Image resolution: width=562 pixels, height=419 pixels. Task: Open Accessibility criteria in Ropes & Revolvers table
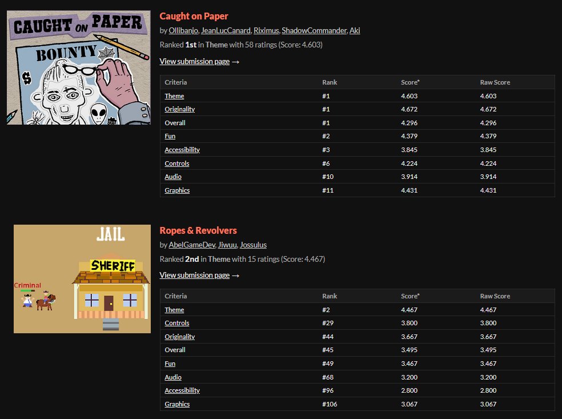[x=182, y=390]
